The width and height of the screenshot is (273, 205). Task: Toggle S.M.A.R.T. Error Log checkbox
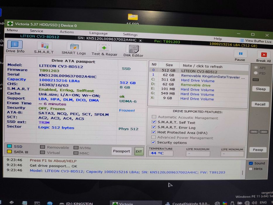(154, 127)
